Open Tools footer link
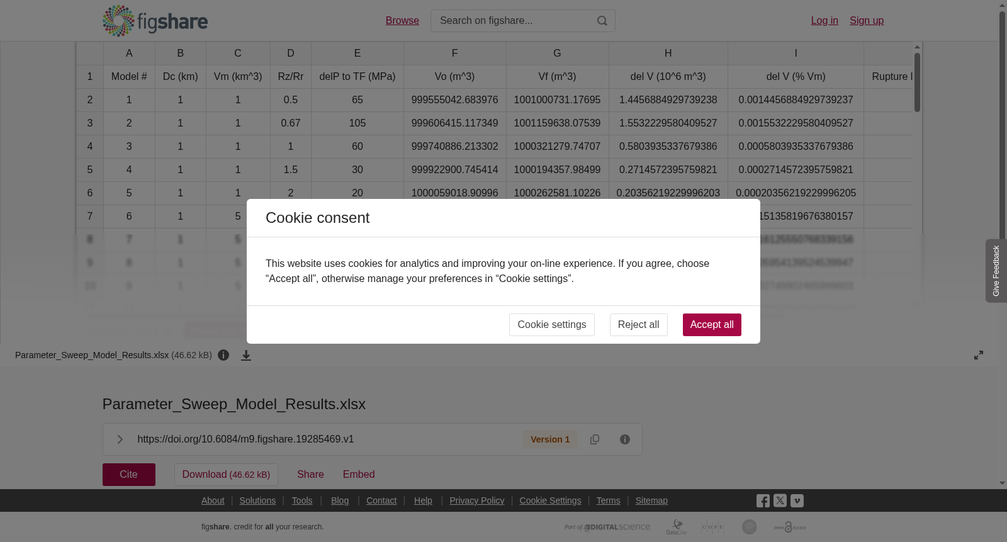This screenshot has width=1007, height=542. (x=302, y=500)
